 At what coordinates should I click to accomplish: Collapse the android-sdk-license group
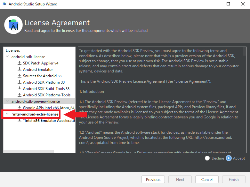pyautogui.click(x=7, y=56)
